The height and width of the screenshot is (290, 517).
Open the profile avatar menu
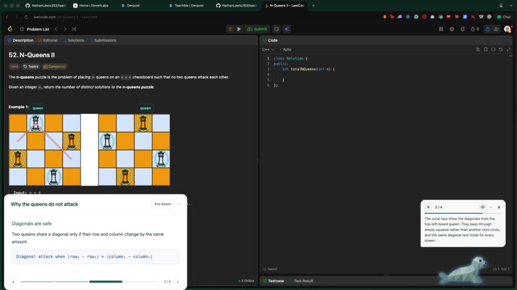pyautogui.click(x=507, y=29)
